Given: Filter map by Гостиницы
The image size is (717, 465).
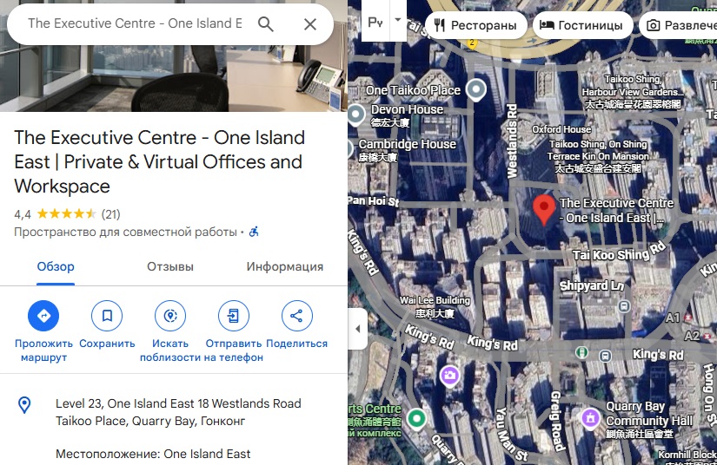Looking at the screenshot, I should (582, 25).
